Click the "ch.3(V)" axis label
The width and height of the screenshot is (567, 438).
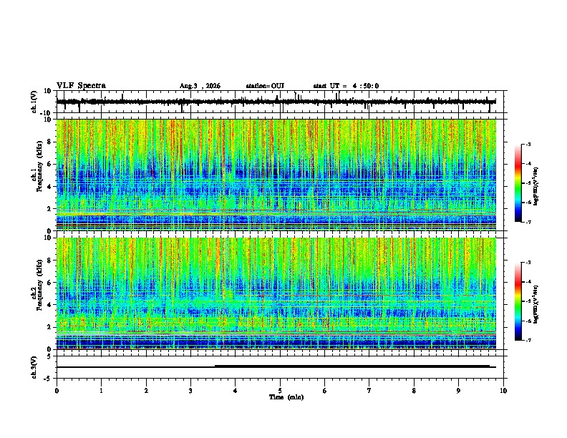click(x=34, y=367)
